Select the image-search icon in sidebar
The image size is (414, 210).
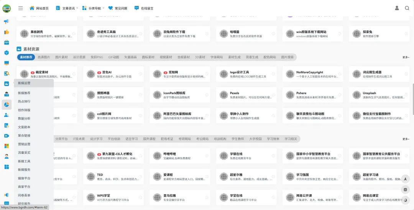(x=7, y=74)
